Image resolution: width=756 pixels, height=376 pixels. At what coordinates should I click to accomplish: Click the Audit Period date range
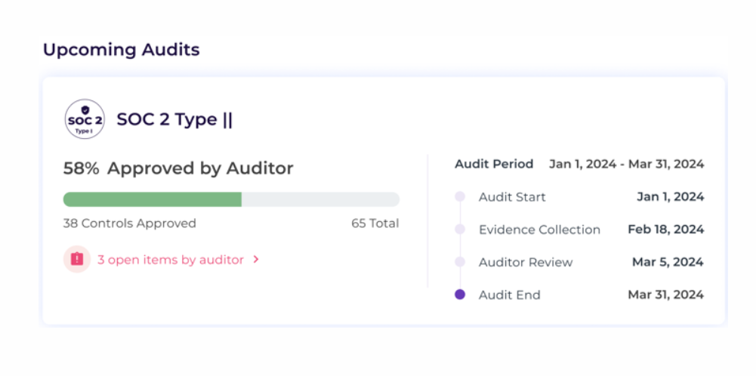626,164
